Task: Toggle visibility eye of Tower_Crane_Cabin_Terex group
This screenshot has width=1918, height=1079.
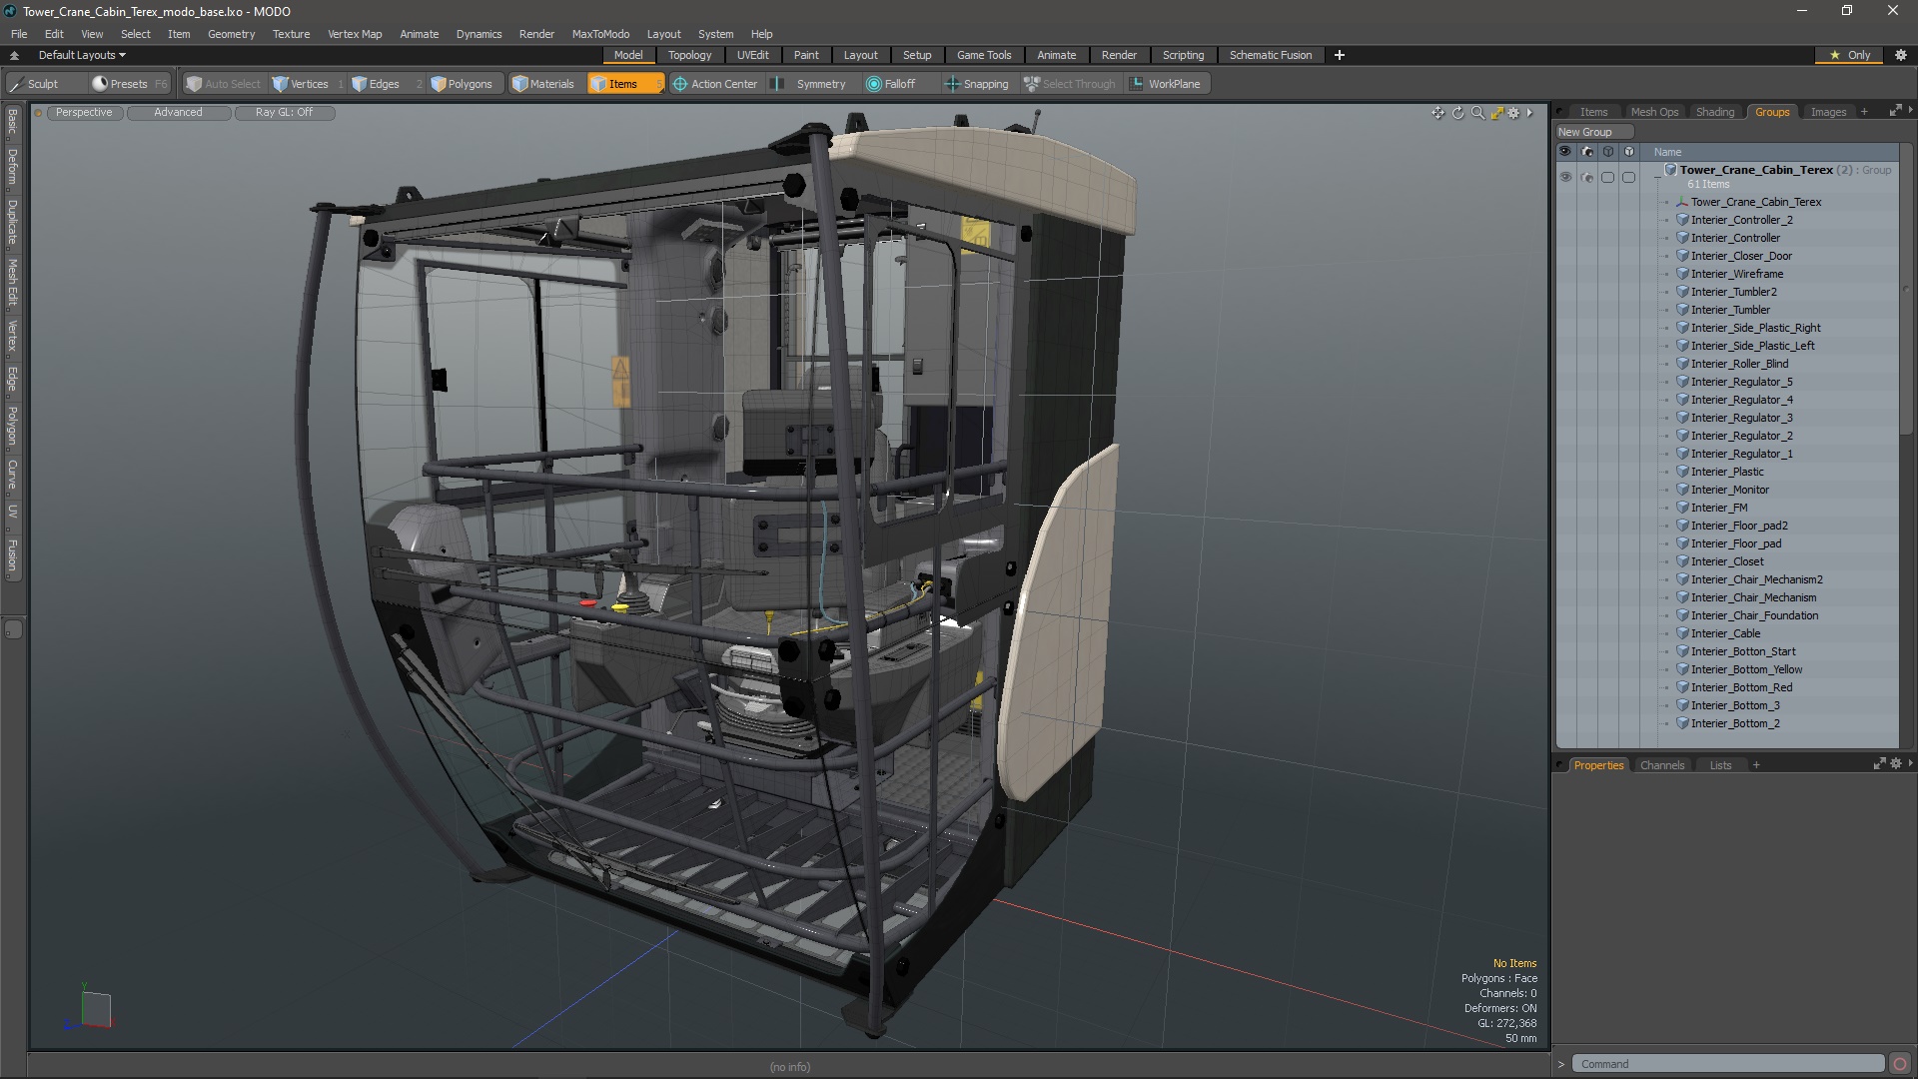Action: coord(1564,177)
